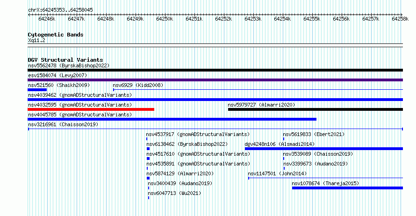Select the blue dgv4248n106 variant bar
Image resolution: width=416 pixels, height=216 pixels.
point(324,149)
